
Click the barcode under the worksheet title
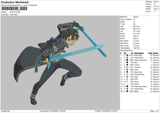[14, 9]
